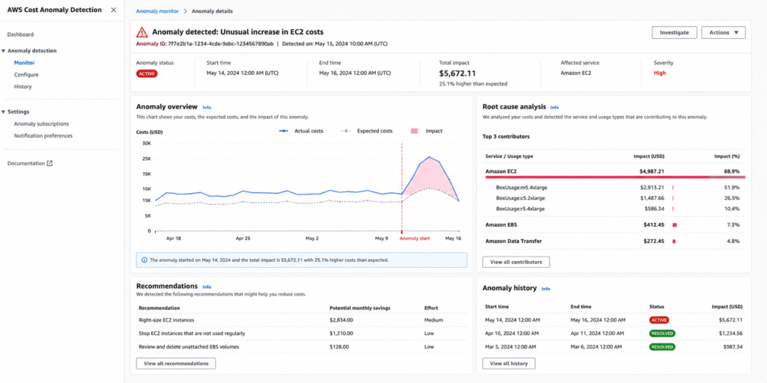Click View all recommendations button
This screenshot has width=767, height=383.
(x=175, y=364)
